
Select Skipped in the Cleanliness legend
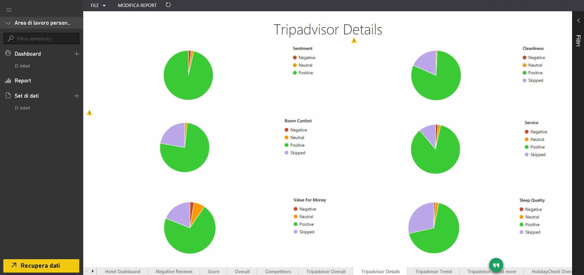(533, 80)
